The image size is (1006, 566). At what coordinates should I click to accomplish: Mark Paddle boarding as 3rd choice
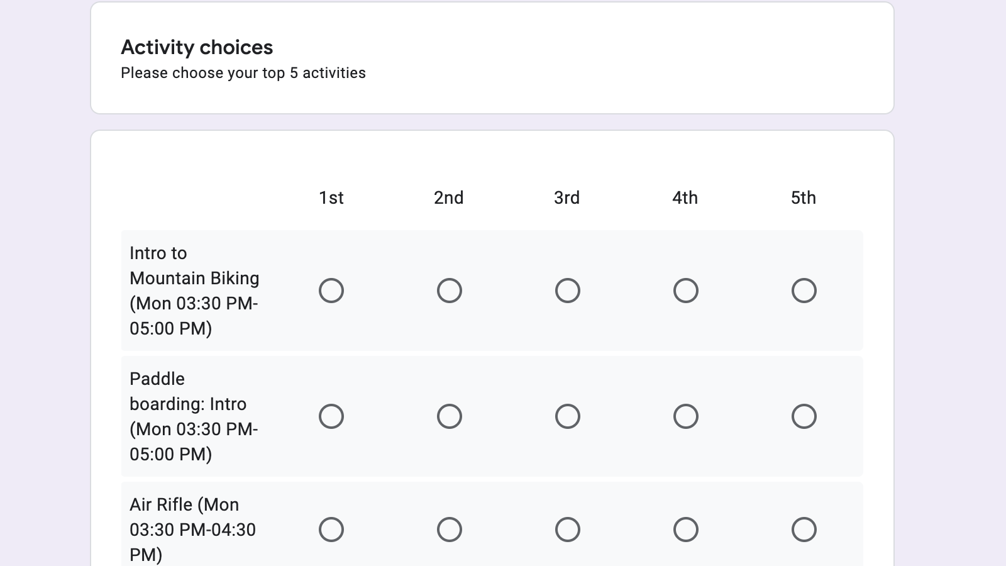(567, 416)
